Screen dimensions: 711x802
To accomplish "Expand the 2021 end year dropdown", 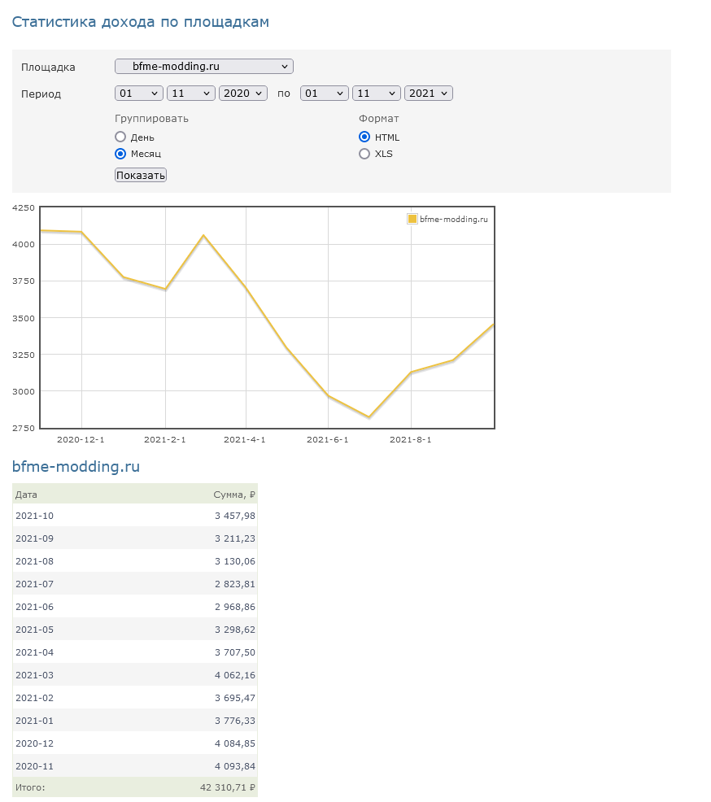I will pyautogui.click(x=428, y=94).
